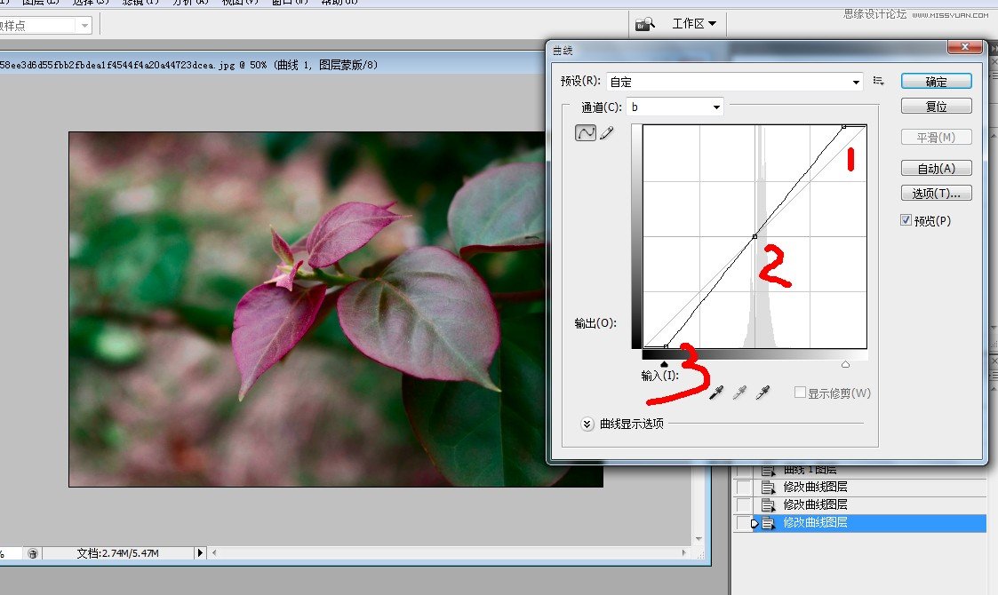
Task: Click 确定 to confirm curves
Action: pos(937,82)
